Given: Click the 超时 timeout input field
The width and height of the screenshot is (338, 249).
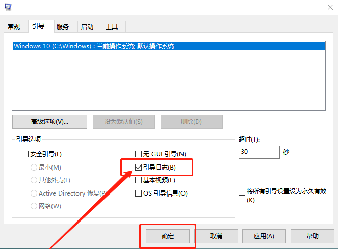Looking at the screenshot, I should point(258,152).
